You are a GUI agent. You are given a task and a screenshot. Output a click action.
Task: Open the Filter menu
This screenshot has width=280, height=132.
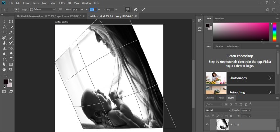(62, 3)
